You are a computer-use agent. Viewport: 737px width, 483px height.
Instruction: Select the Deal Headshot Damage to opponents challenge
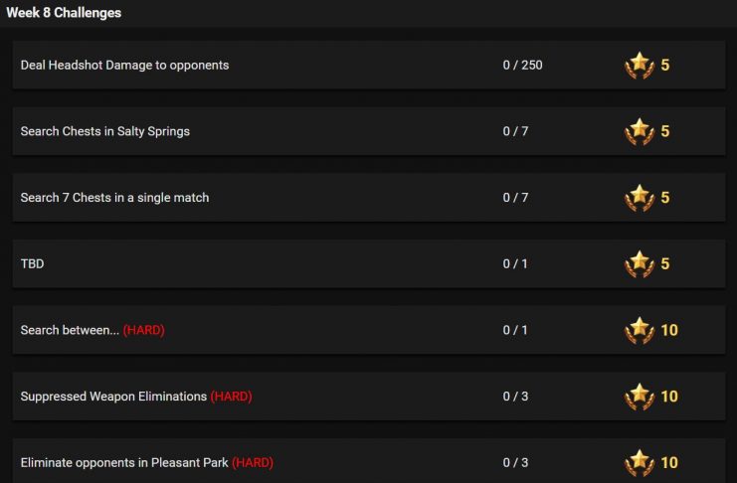tap(124, 65)
